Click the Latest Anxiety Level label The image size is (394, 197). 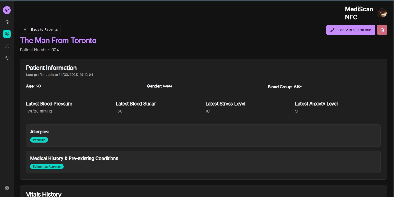(316, 104)
